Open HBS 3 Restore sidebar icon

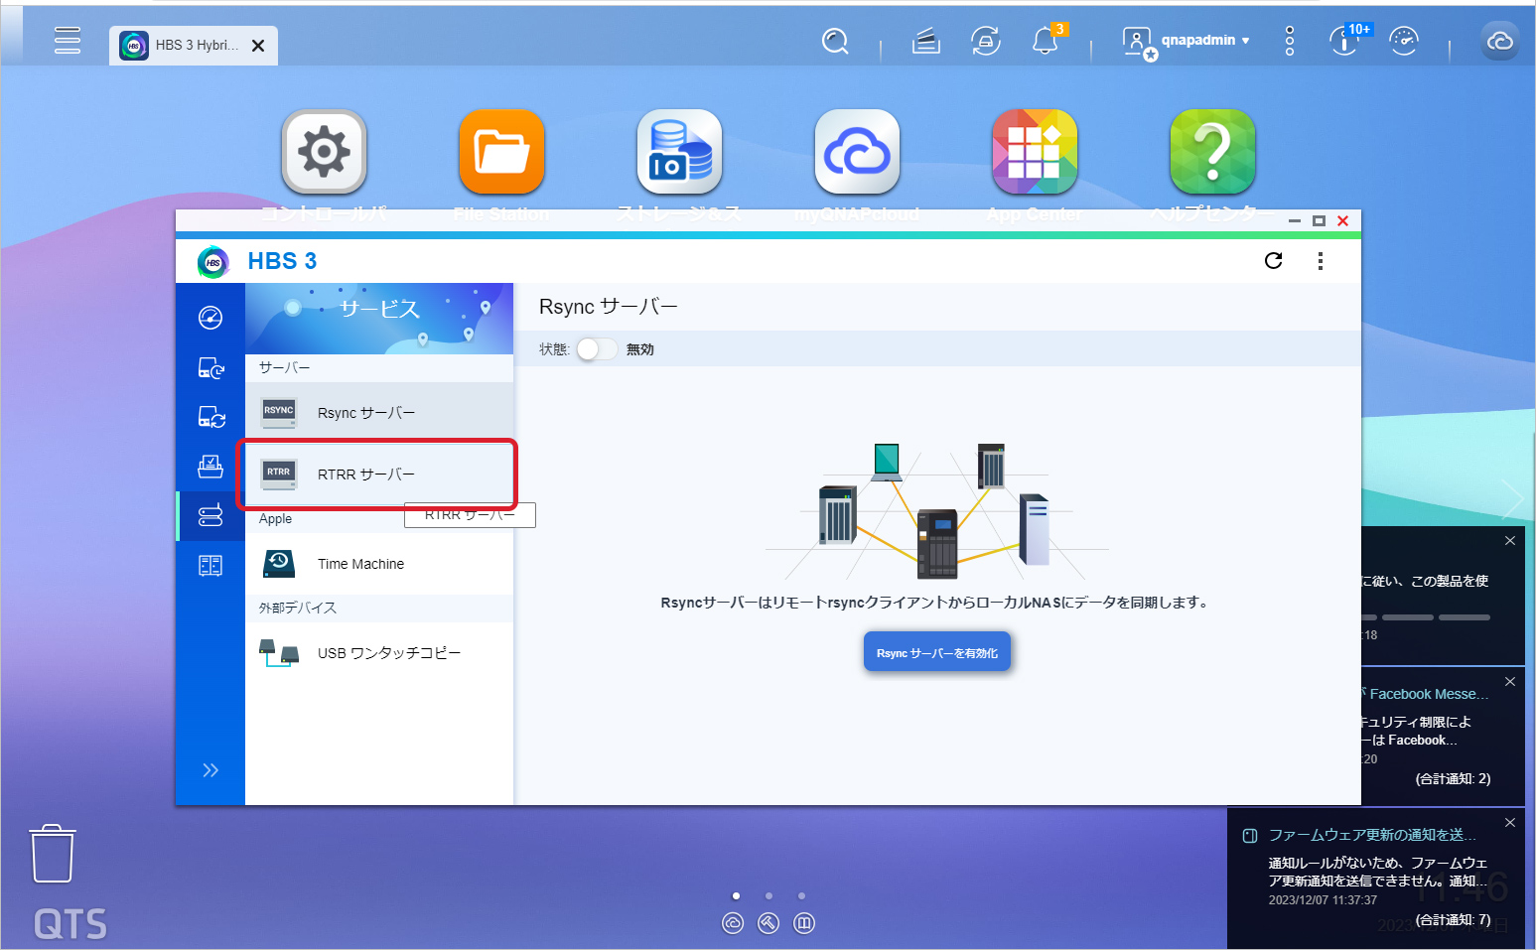(210, 467)
